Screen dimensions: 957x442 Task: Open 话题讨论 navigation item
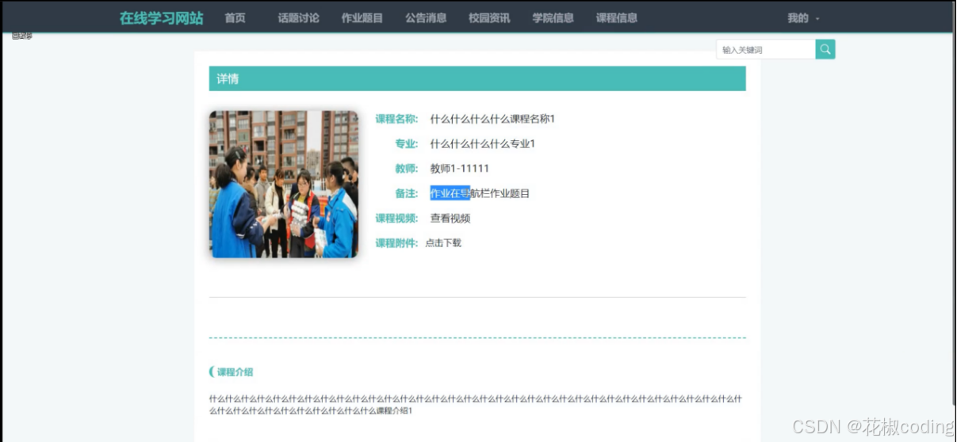(299, 18)
